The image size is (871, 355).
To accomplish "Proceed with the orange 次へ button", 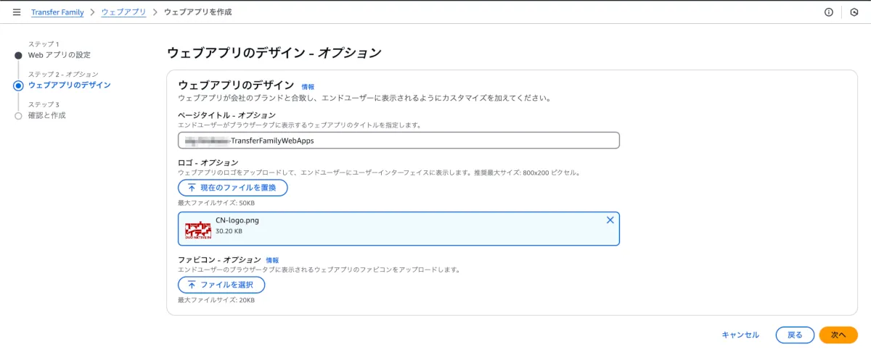I will coord(838,335).
